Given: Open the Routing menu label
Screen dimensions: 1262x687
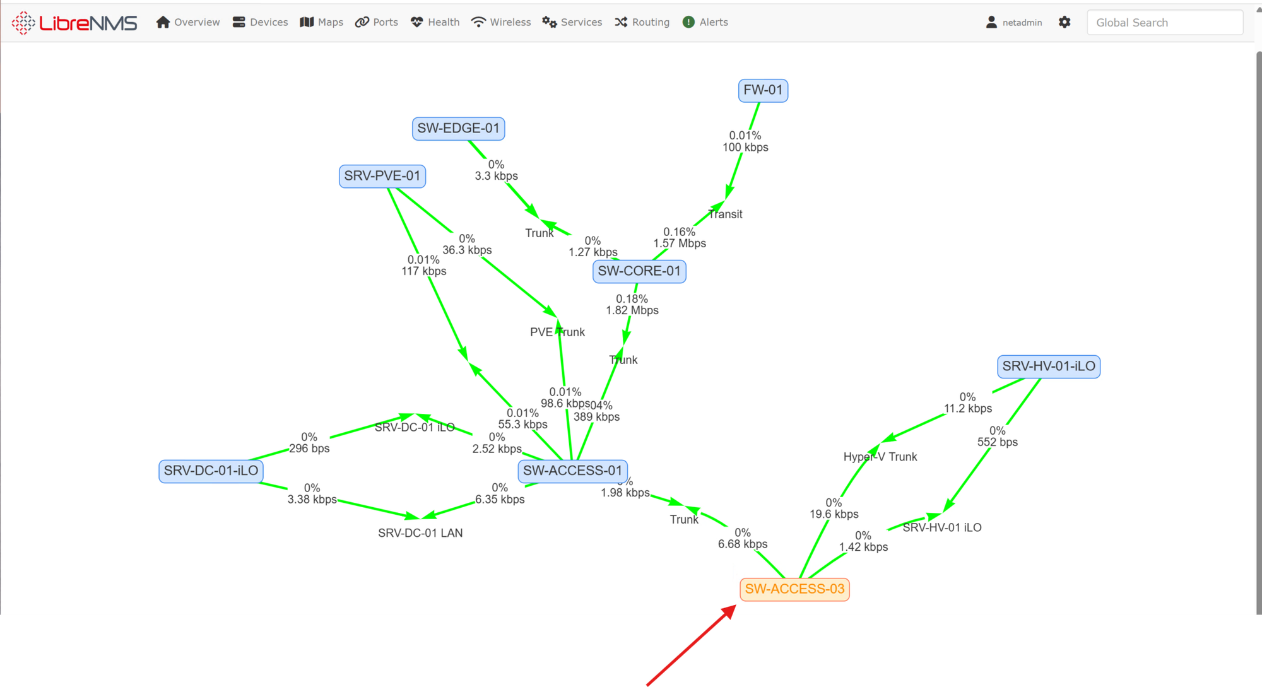Looking at the screenshot, I should [651, 22].
